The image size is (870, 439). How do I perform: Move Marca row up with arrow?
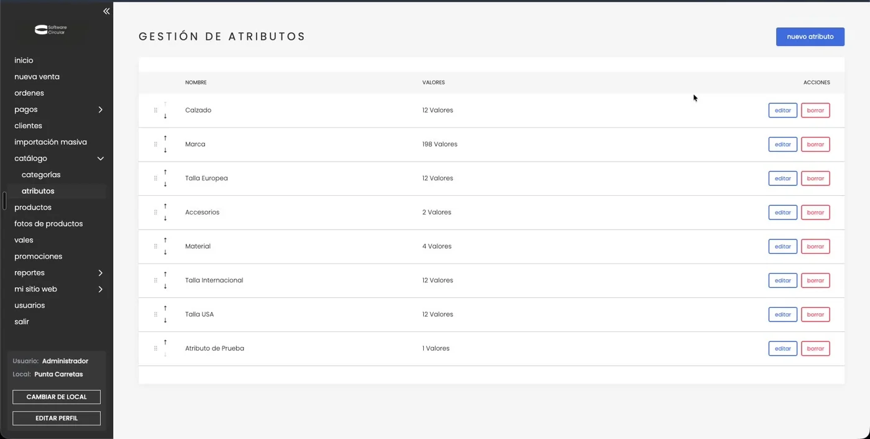[x=165, y=138]
